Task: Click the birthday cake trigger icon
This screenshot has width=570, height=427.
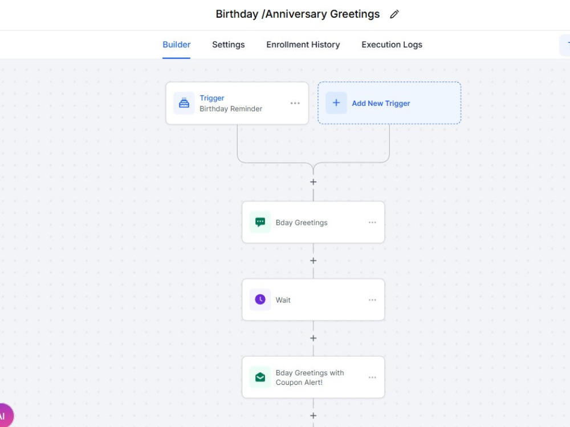Action: pyautogui.click(x=184, y=103)
